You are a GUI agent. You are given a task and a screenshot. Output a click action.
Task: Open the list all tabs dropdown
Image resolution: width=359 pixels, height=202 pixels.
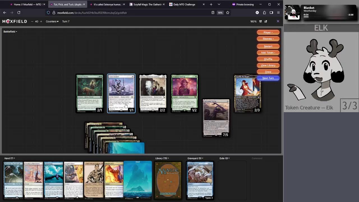pos(219,4)
